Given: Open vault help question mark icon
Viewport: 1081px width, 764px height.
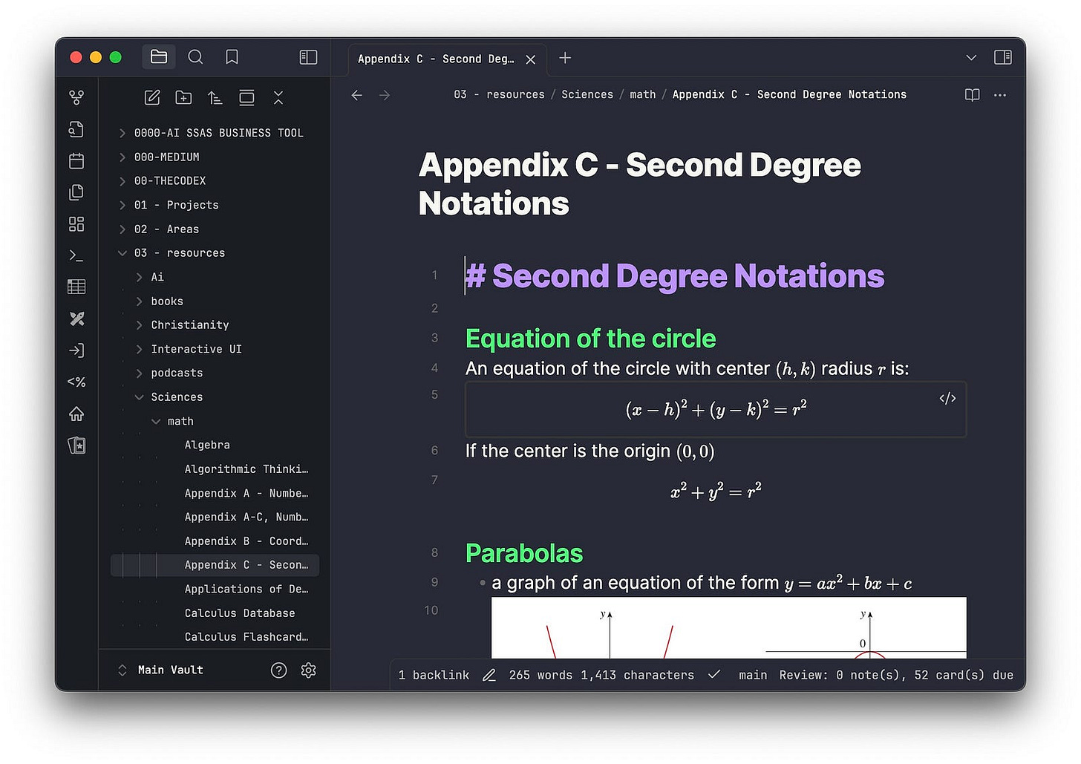Looking at the screenshot, I should click(x=278, y=670).
